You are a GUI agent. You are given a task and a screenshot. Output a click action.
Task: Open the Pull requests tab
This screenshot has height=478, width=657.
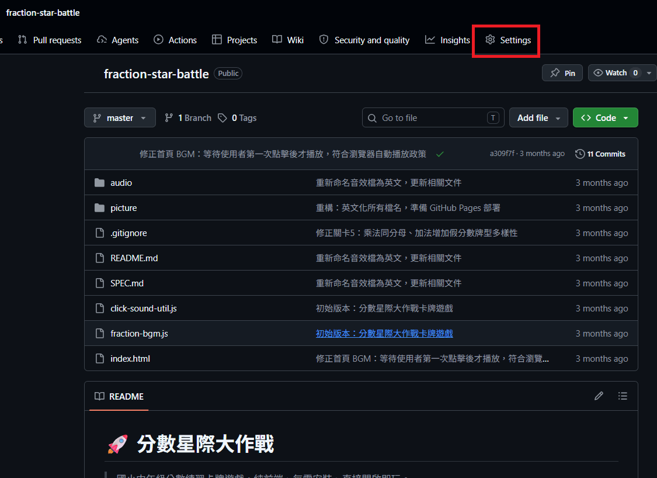(50, 40)
